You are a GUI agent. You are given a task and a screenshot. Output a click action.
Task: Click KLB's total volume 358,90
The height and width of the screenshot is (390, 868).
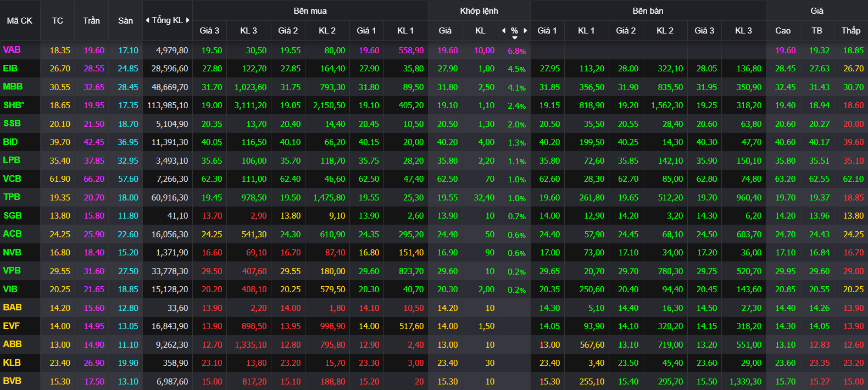176,363
